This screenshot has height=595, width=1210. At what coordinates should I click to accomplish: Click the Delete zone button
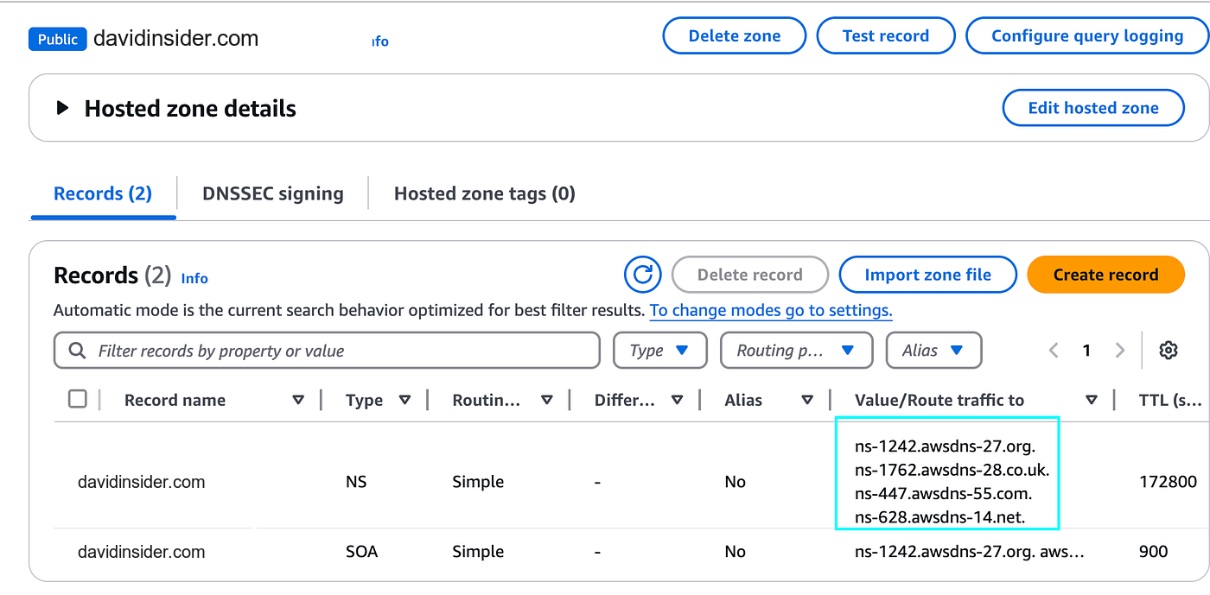(735, 36)
